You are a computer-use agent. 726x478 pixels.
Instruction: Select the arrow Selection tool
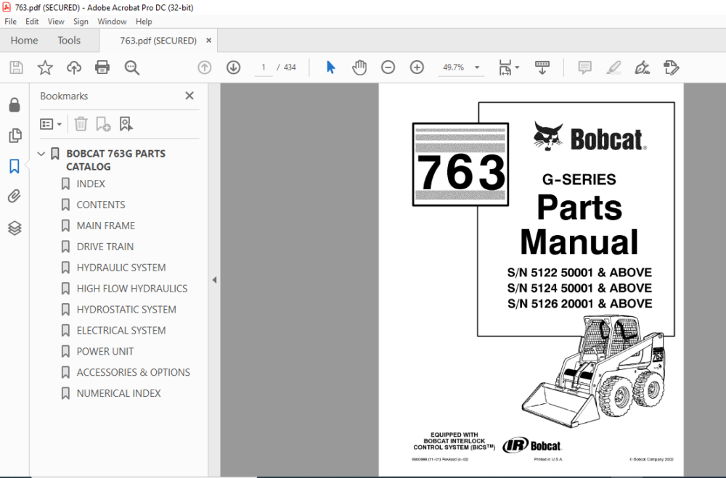[x=330, y=67]
